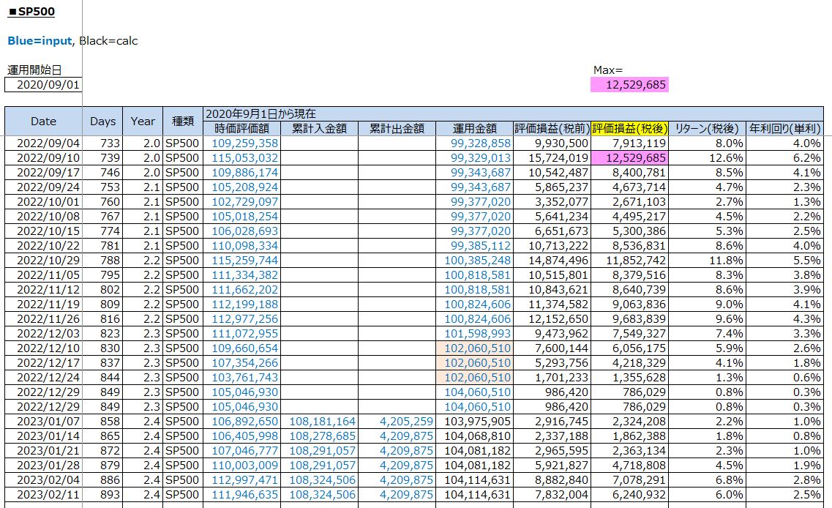The height and width of the screenshot is (508, 832).
Task: Click the ■SP500 title cell
Action: pos(31,12)
